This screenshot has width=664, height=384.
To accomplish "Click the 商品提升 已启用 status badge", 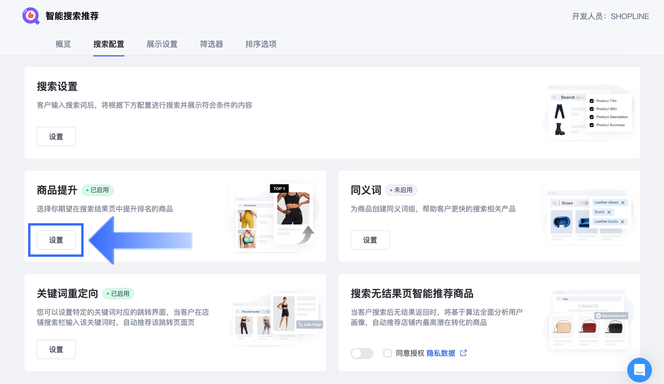I will pyautogui.click(x=98, y=190).
